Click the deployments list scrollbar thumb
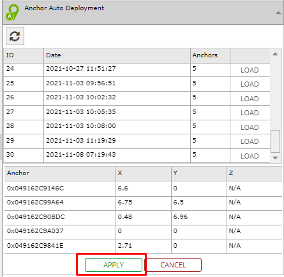Image resolution: width=284 pixels, height=277 pixels. (275, 141)
